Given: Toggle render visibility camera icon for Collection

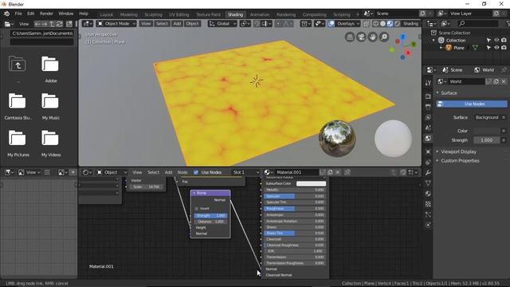Looking at the screenshot, I should (504, 41).
